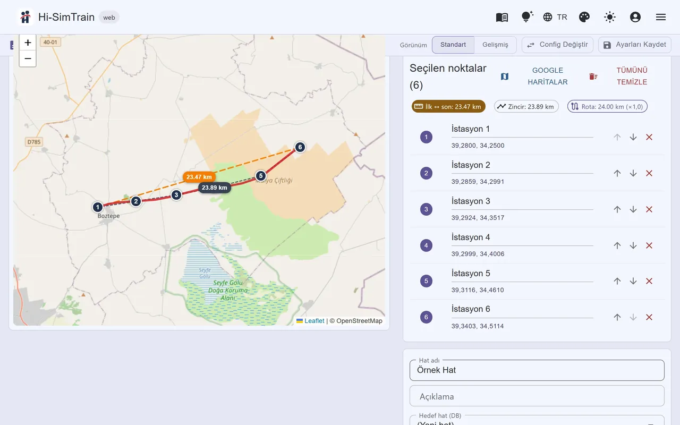Open the documentation book icon
The image size is (680, 425).
502,17
